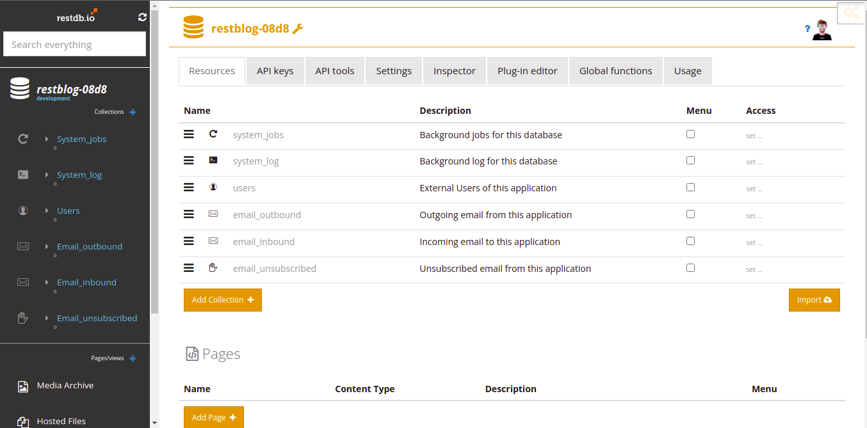The width and height of the screenshot is (867, 428).
Task: Enable Menu checkbox for system_log
Action: [690, 161]
